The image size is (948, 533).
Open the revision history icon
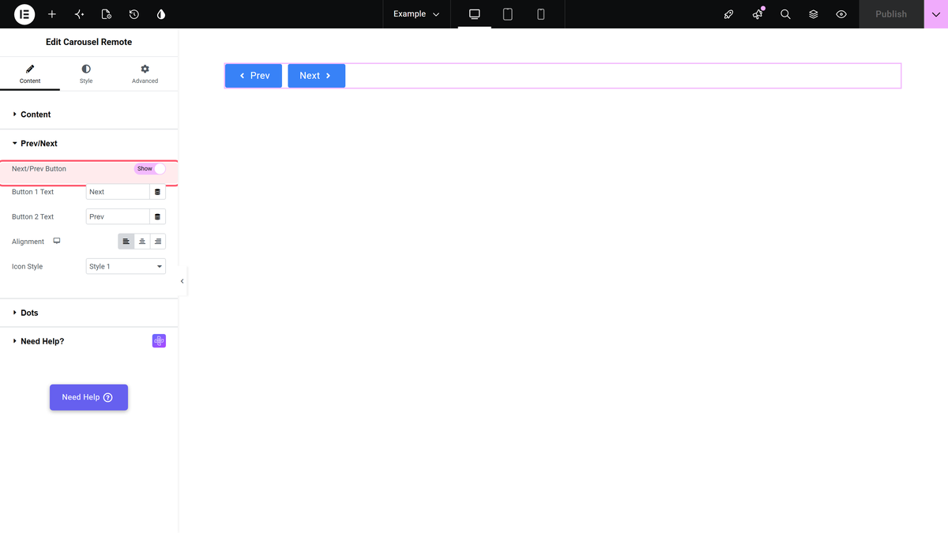click(134, 14)
